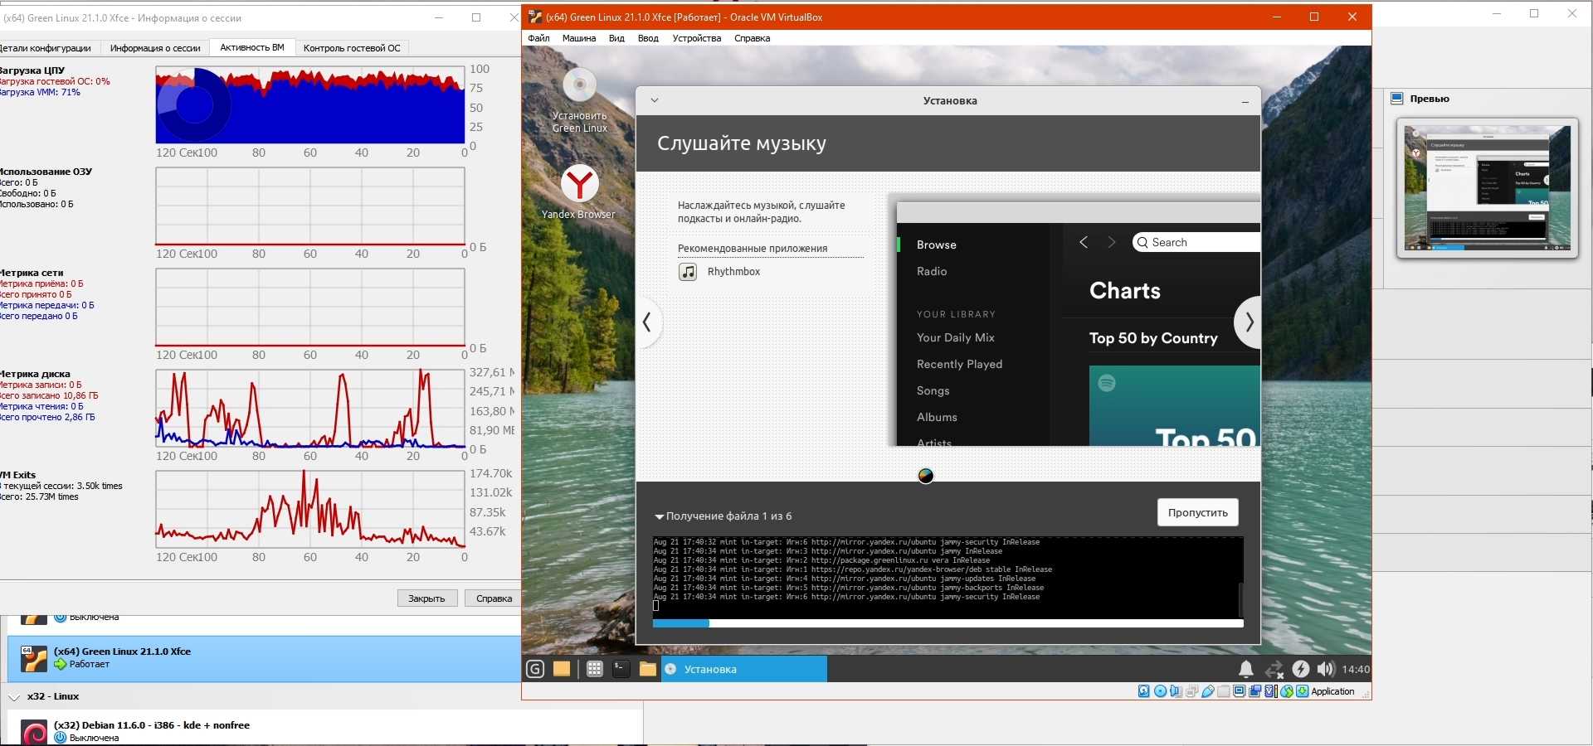
Task: Click the Green Linux VM icon in list
Action: point(34,659)
